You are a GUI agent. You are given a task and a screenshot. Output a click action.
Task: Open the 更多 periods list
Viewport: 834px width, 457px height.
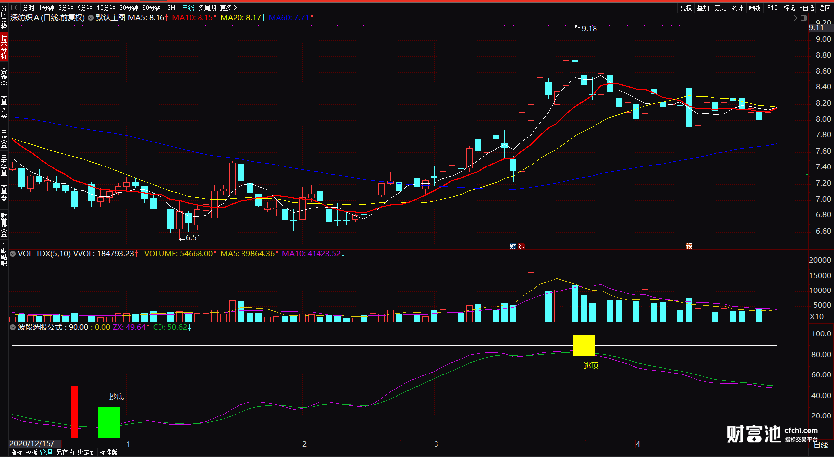(228, 8)
